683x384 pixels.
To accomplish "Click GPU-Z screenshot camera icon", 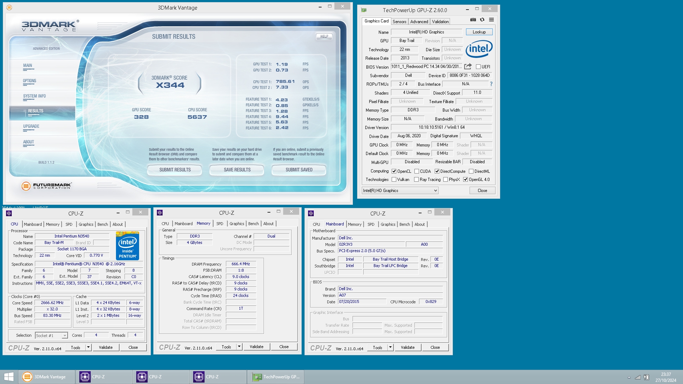I will (x=473, y=20).
